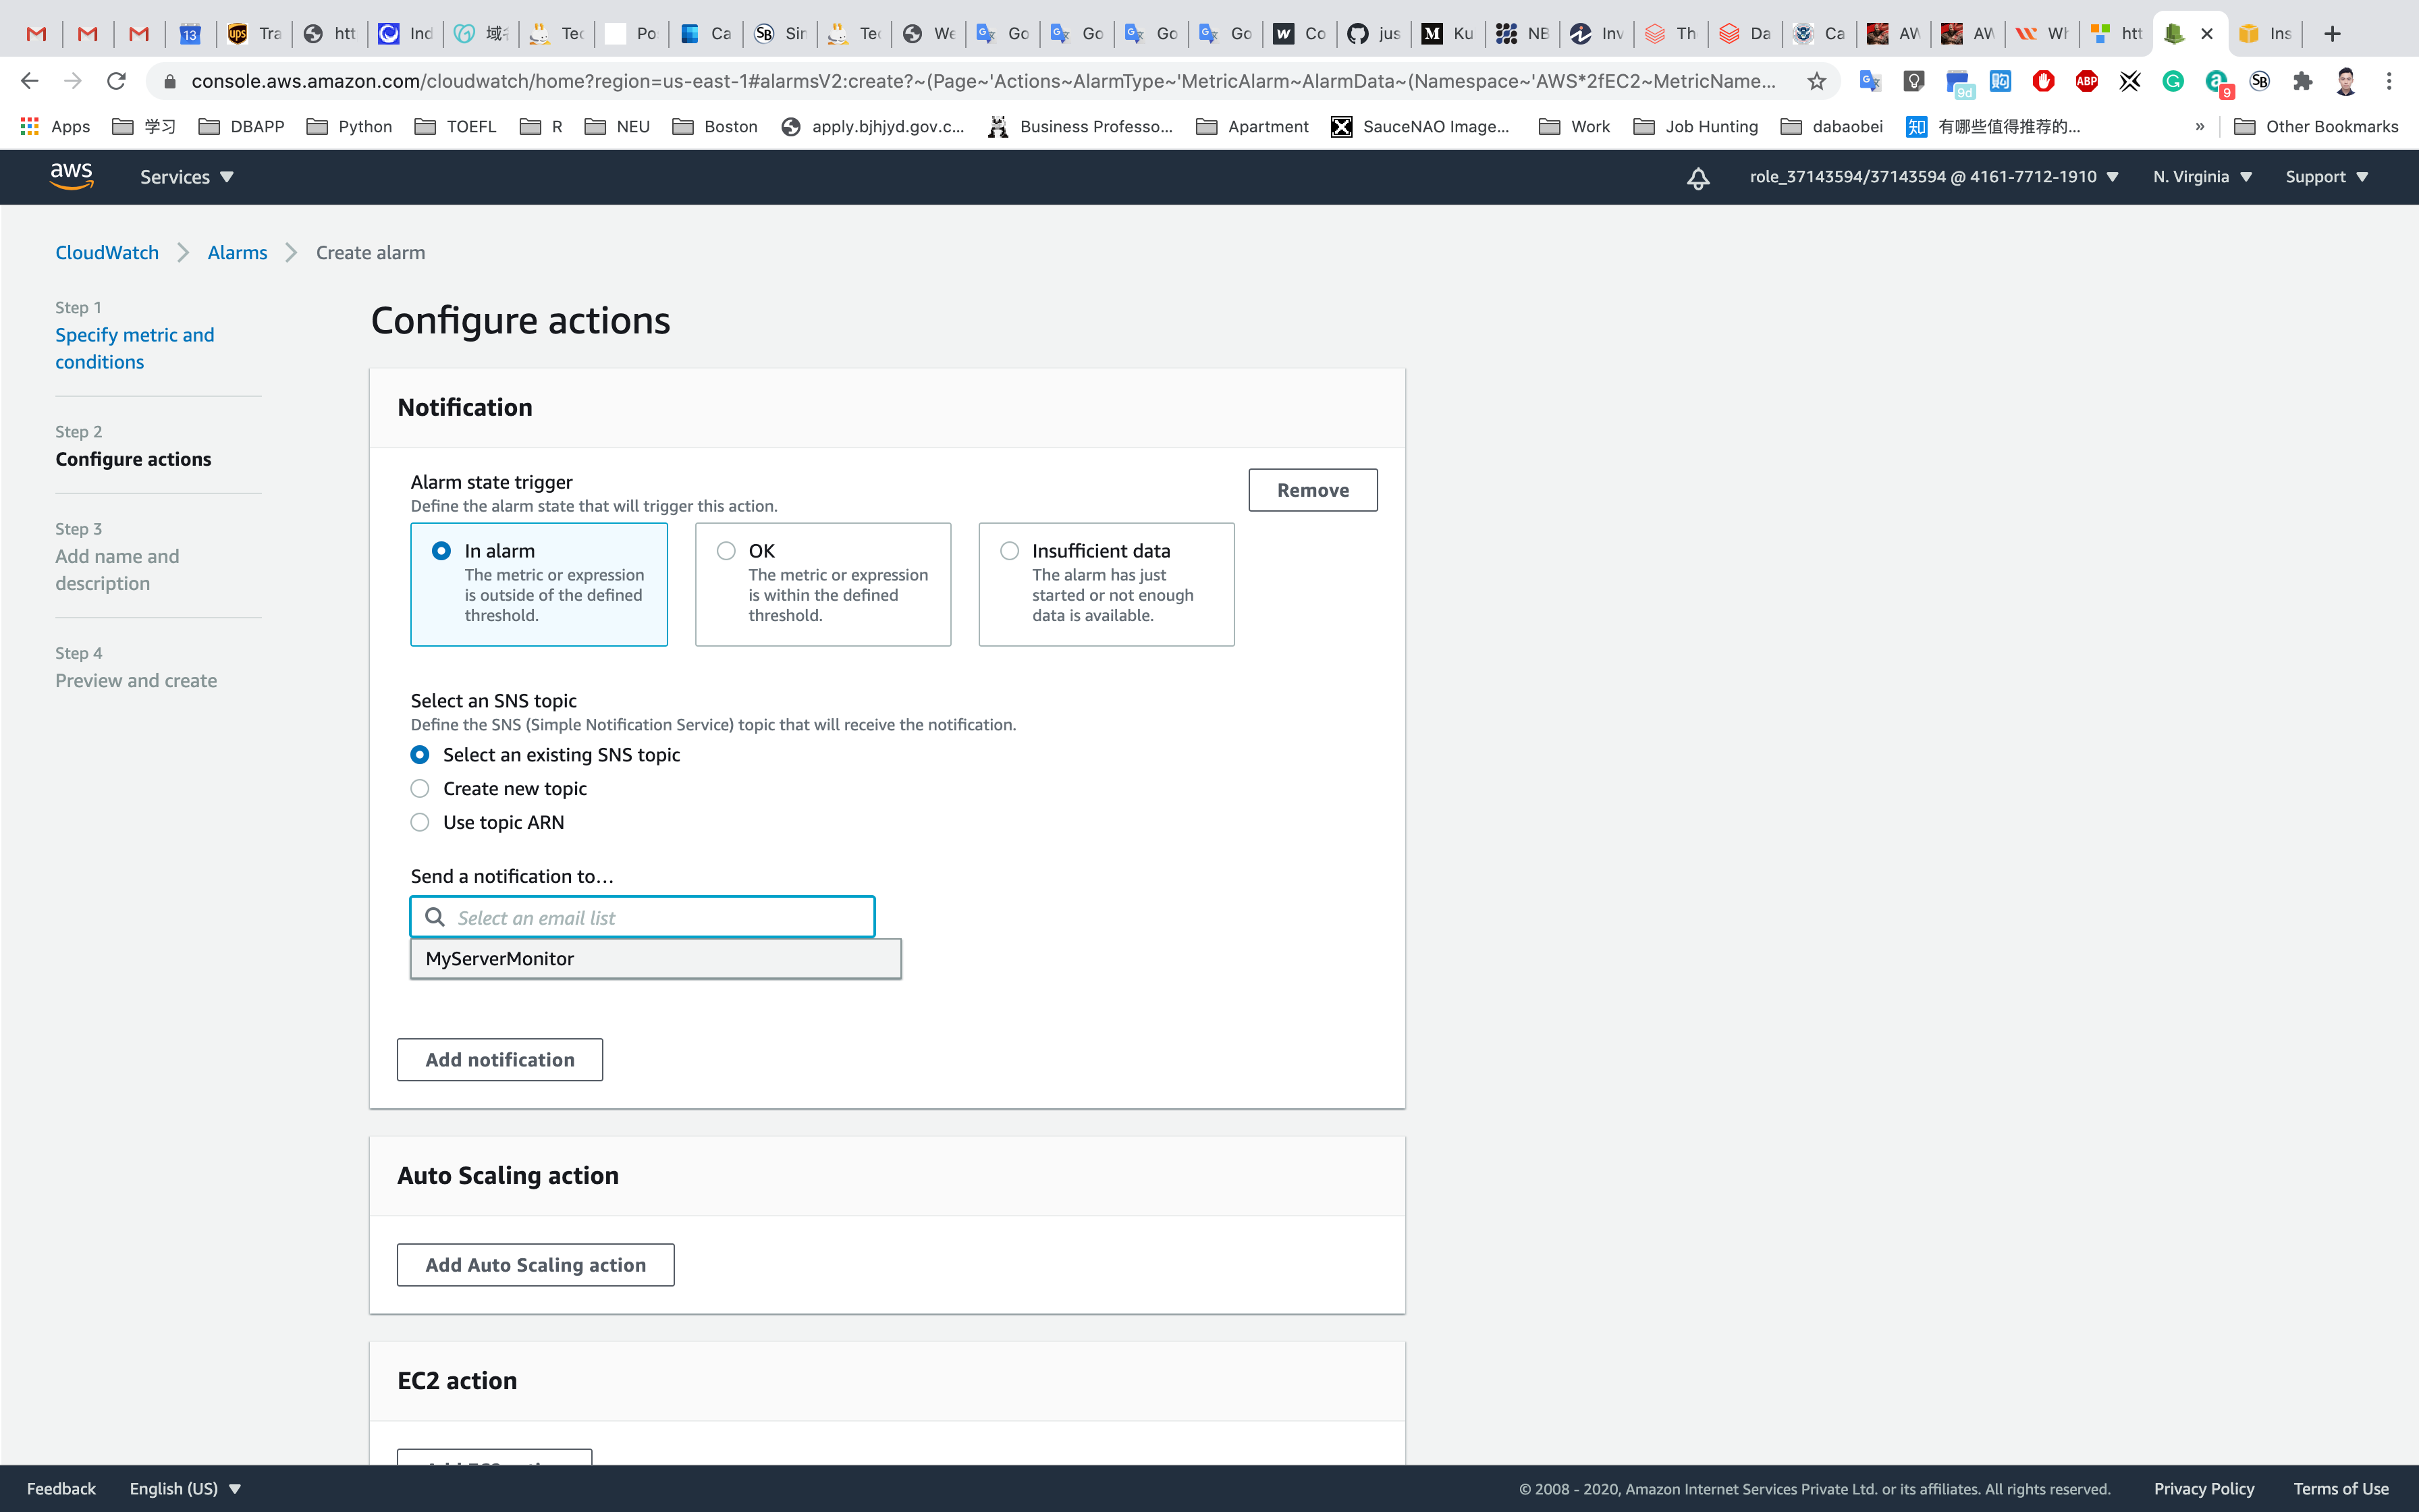Expand the Services dropdown menu
The height and width of the screenshot is (1512, 2419).
(187, 177)
